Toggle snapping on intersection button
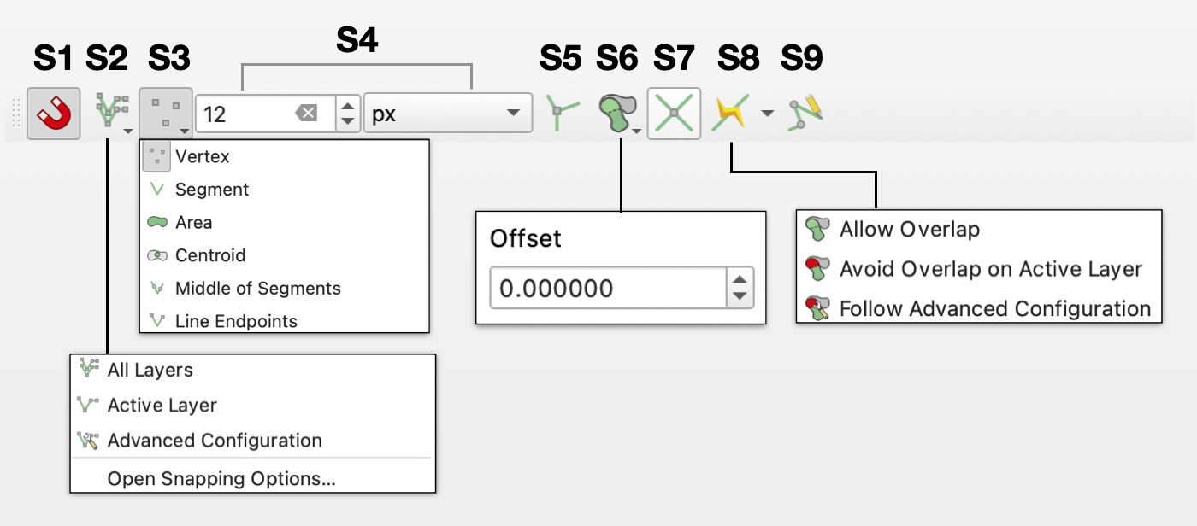The width and height of the screenshot is (1197, 526). pyautogui.click(x=674, y=113)
